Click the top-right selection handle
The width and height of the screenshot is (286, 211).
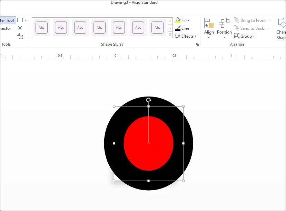(x=183, y=106)
